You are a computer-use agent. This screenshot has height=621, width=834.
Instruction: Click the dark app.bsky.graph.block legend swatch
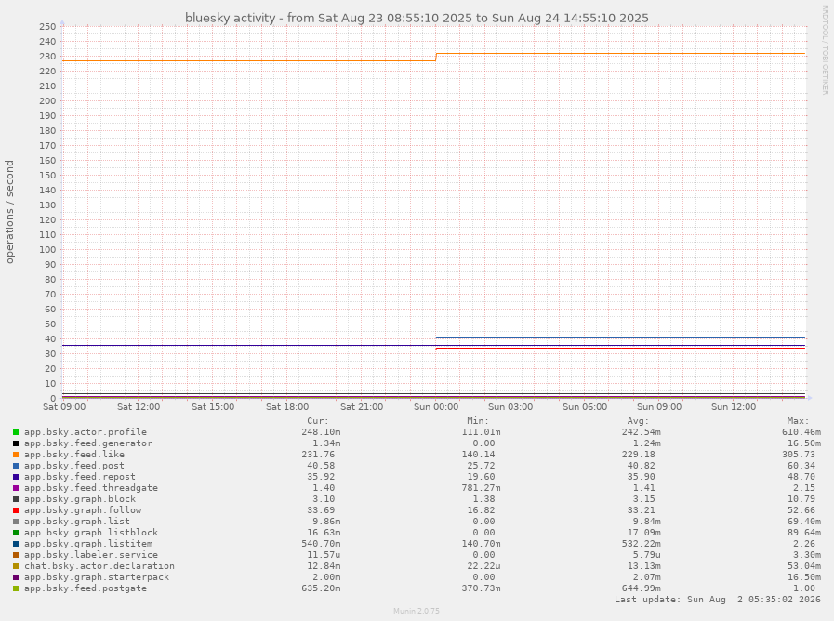coord(16,499)
